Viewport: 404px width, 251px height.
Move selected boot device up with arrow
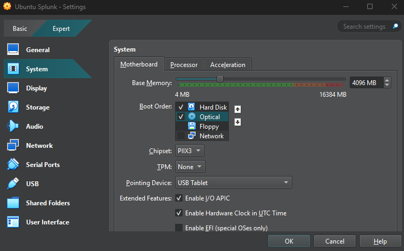pos(237,110)
